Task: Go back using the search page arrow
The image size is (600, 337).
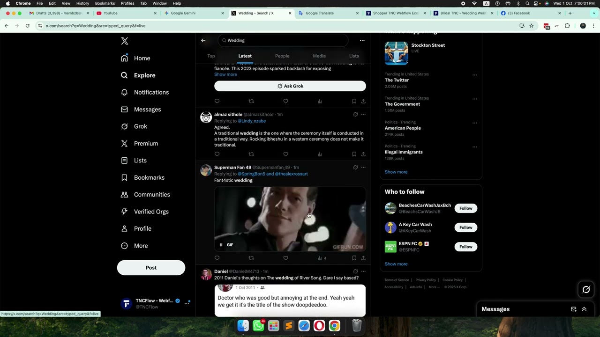Action: point(203,40)
